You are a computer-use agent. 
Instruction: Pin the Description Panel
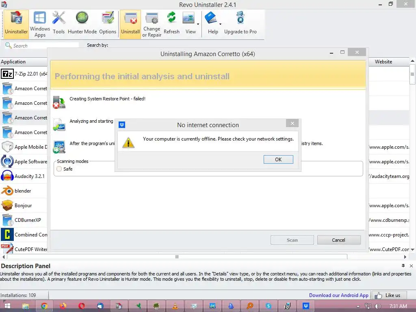point(403,266)
